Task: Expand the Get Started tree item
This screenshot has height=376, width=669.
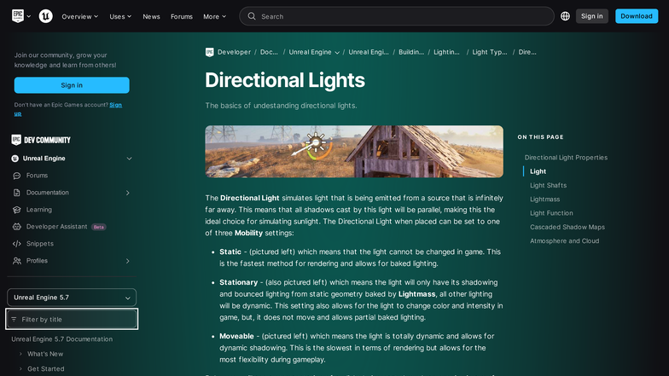Action: tap(20, 368)
